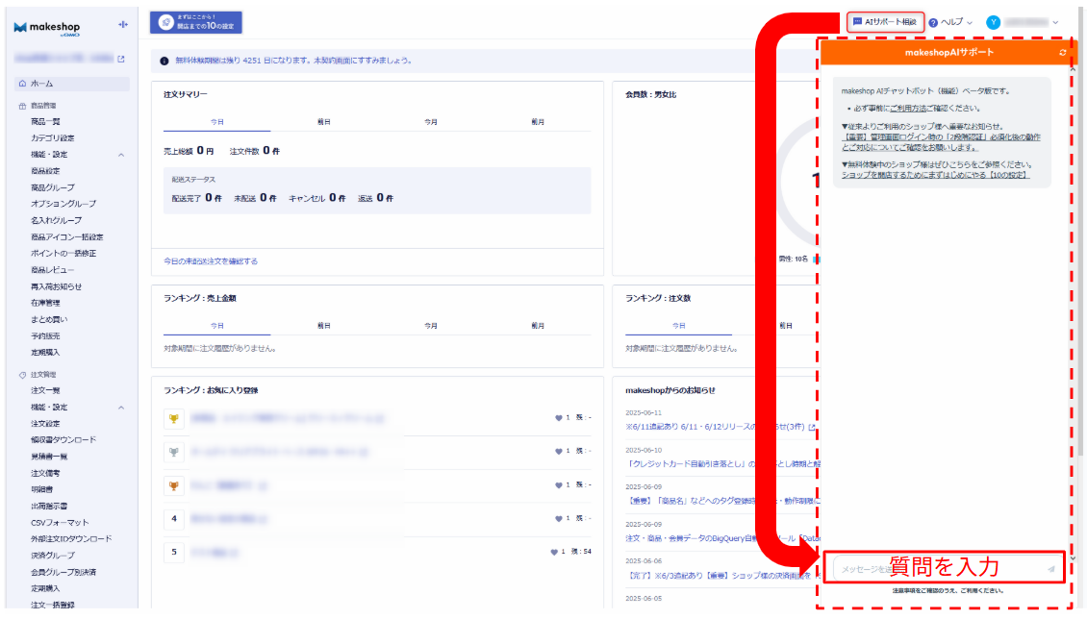Expand the account name dropdown chevron

coord(1055,22)
